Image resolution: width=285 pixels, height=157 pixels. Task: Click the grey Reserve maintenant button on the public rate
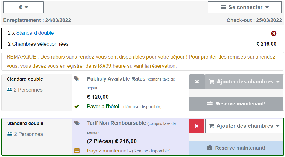[236, 104]
